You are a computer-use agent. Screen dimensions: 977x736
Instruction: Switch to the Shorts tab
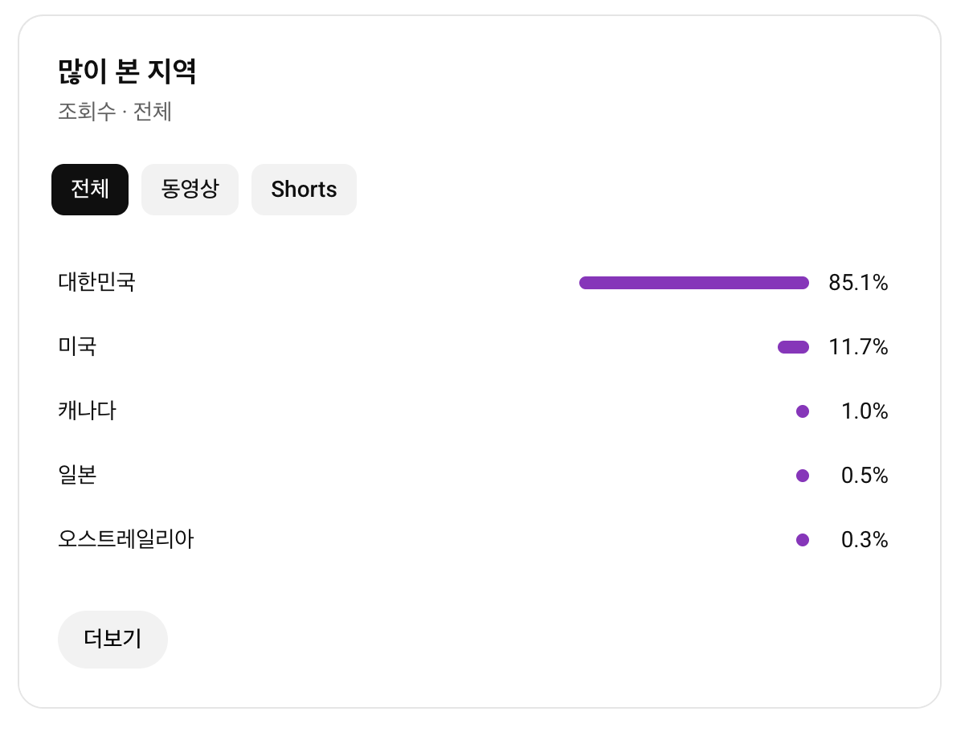(304, 190)
